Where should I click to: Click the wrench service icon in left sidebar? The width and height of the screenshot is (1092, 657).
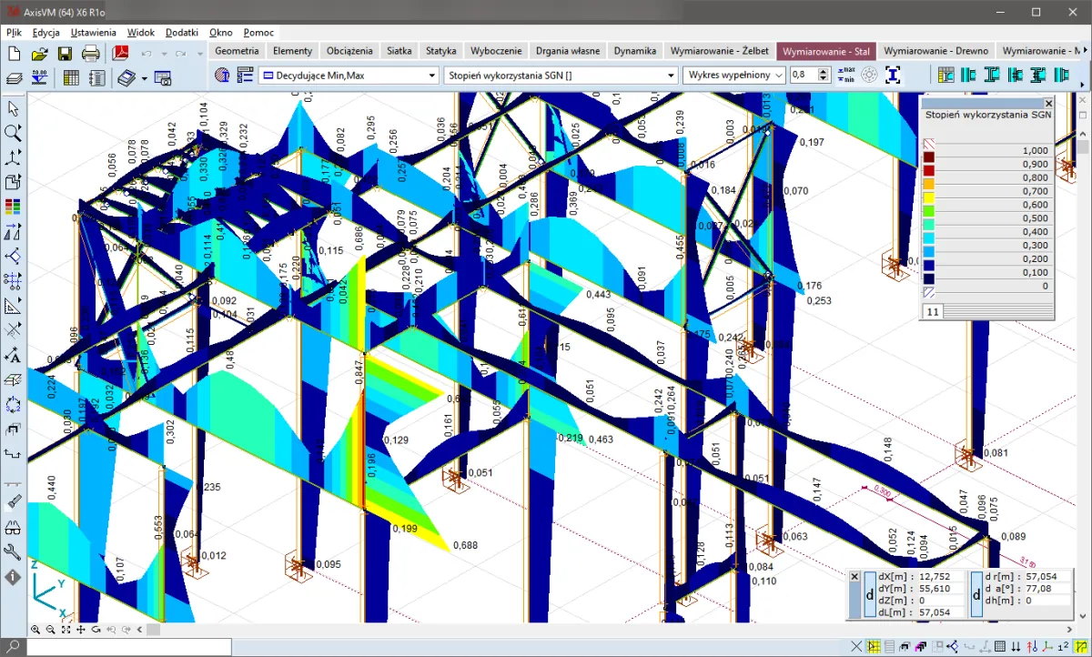click(13, 552)
